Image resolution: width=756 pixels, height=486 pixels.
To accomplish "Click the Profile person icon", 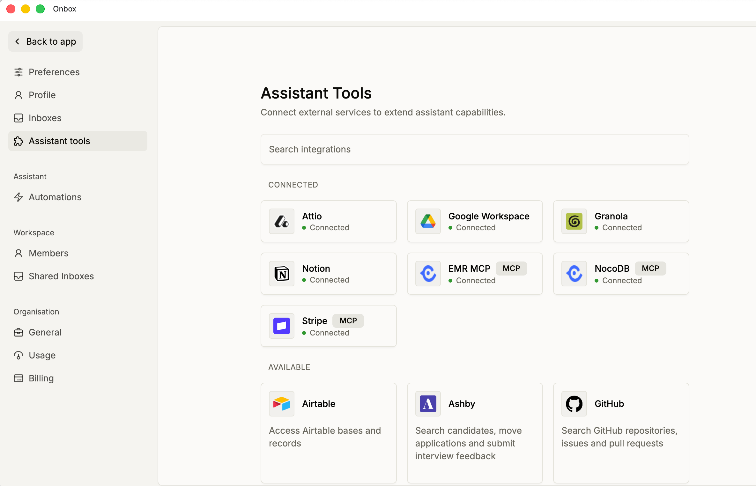I will (19, 95).
